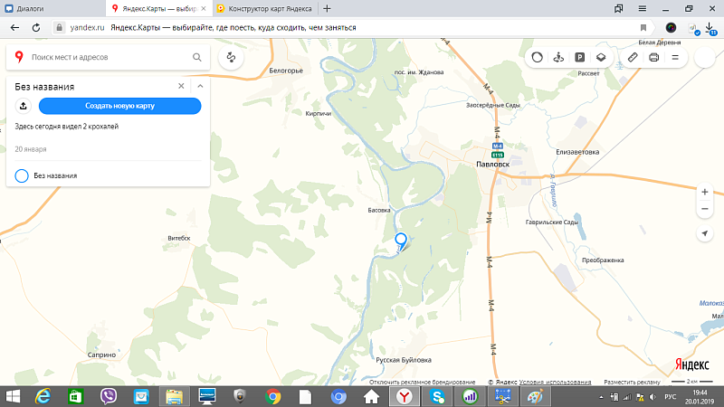Launch Internet Explorer from taskbar
Image resolution: width=724 pixels, height=407 pixels.
coord(43,396)
